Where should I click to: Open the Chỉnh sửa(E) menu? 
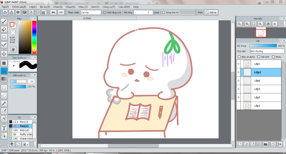[19, 7]
